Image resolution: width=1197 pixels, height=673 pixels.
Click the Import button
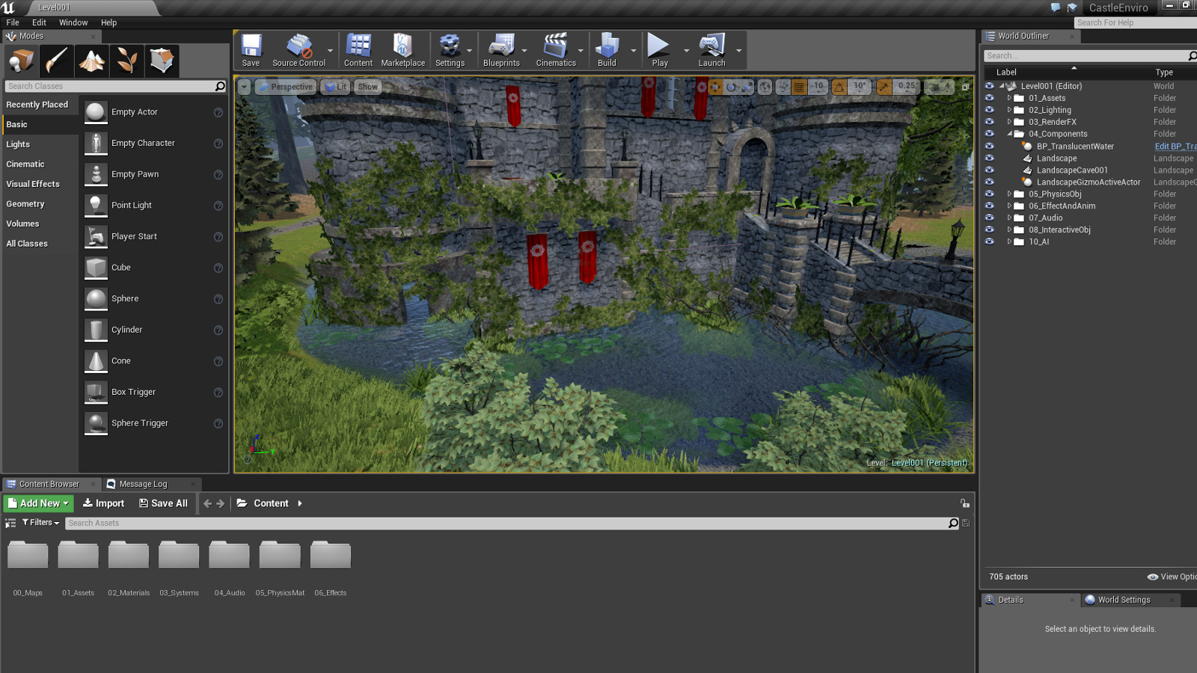coord(103,503)
